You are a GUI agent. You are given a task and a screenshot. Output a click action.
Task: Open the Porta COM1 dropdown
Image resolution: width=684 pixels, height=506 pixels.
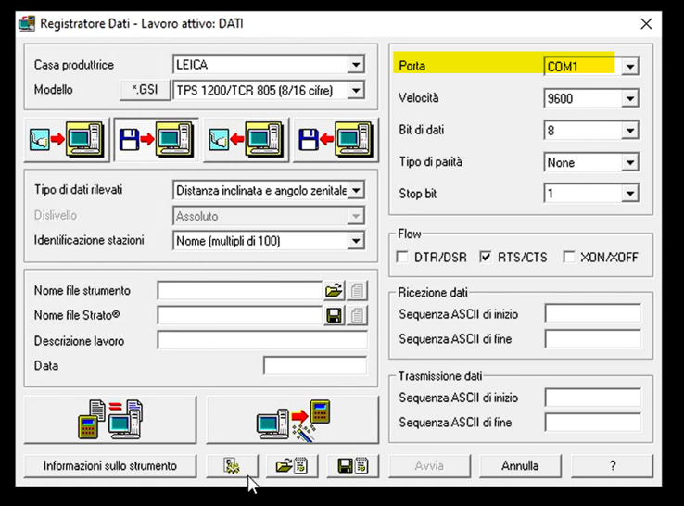(629, 67)
